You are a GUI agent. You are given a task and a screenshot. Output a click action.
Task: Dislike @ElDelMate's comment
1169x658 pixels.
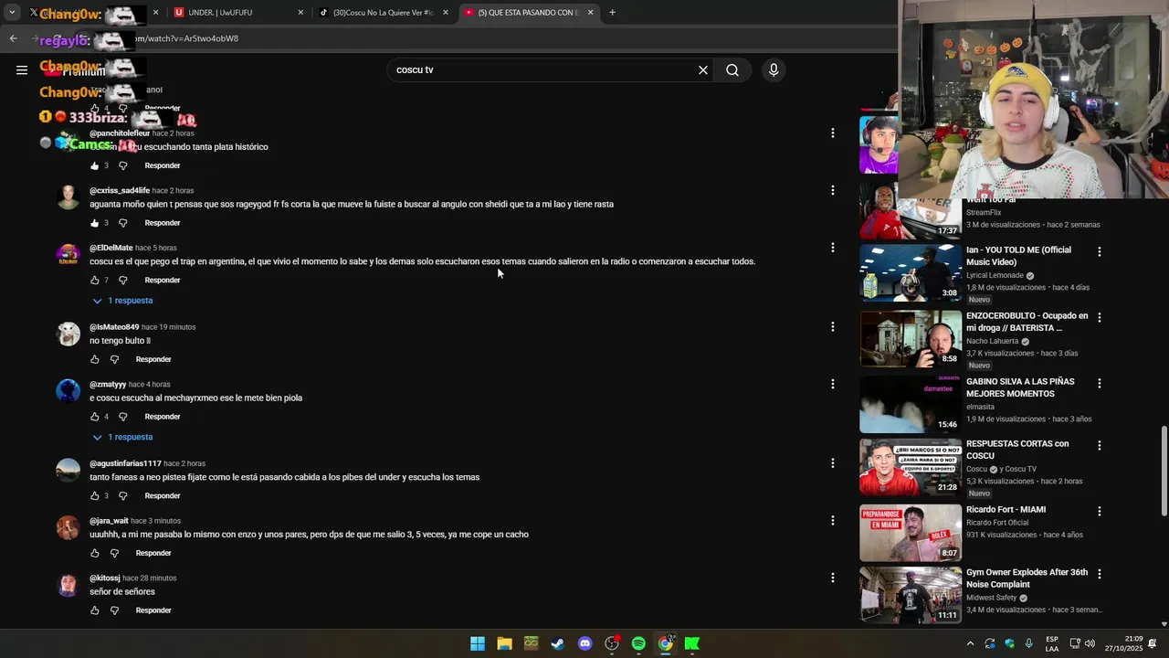[x=123, y=281]
